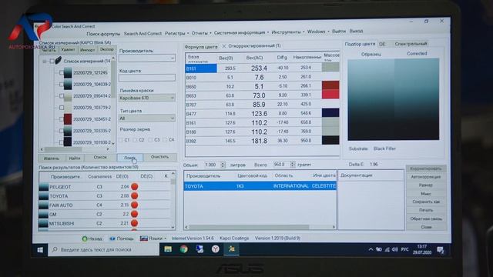Click the red DE indicator for MITSUBISHI
This screenshot has height=277, width=493.
(135, 223)
